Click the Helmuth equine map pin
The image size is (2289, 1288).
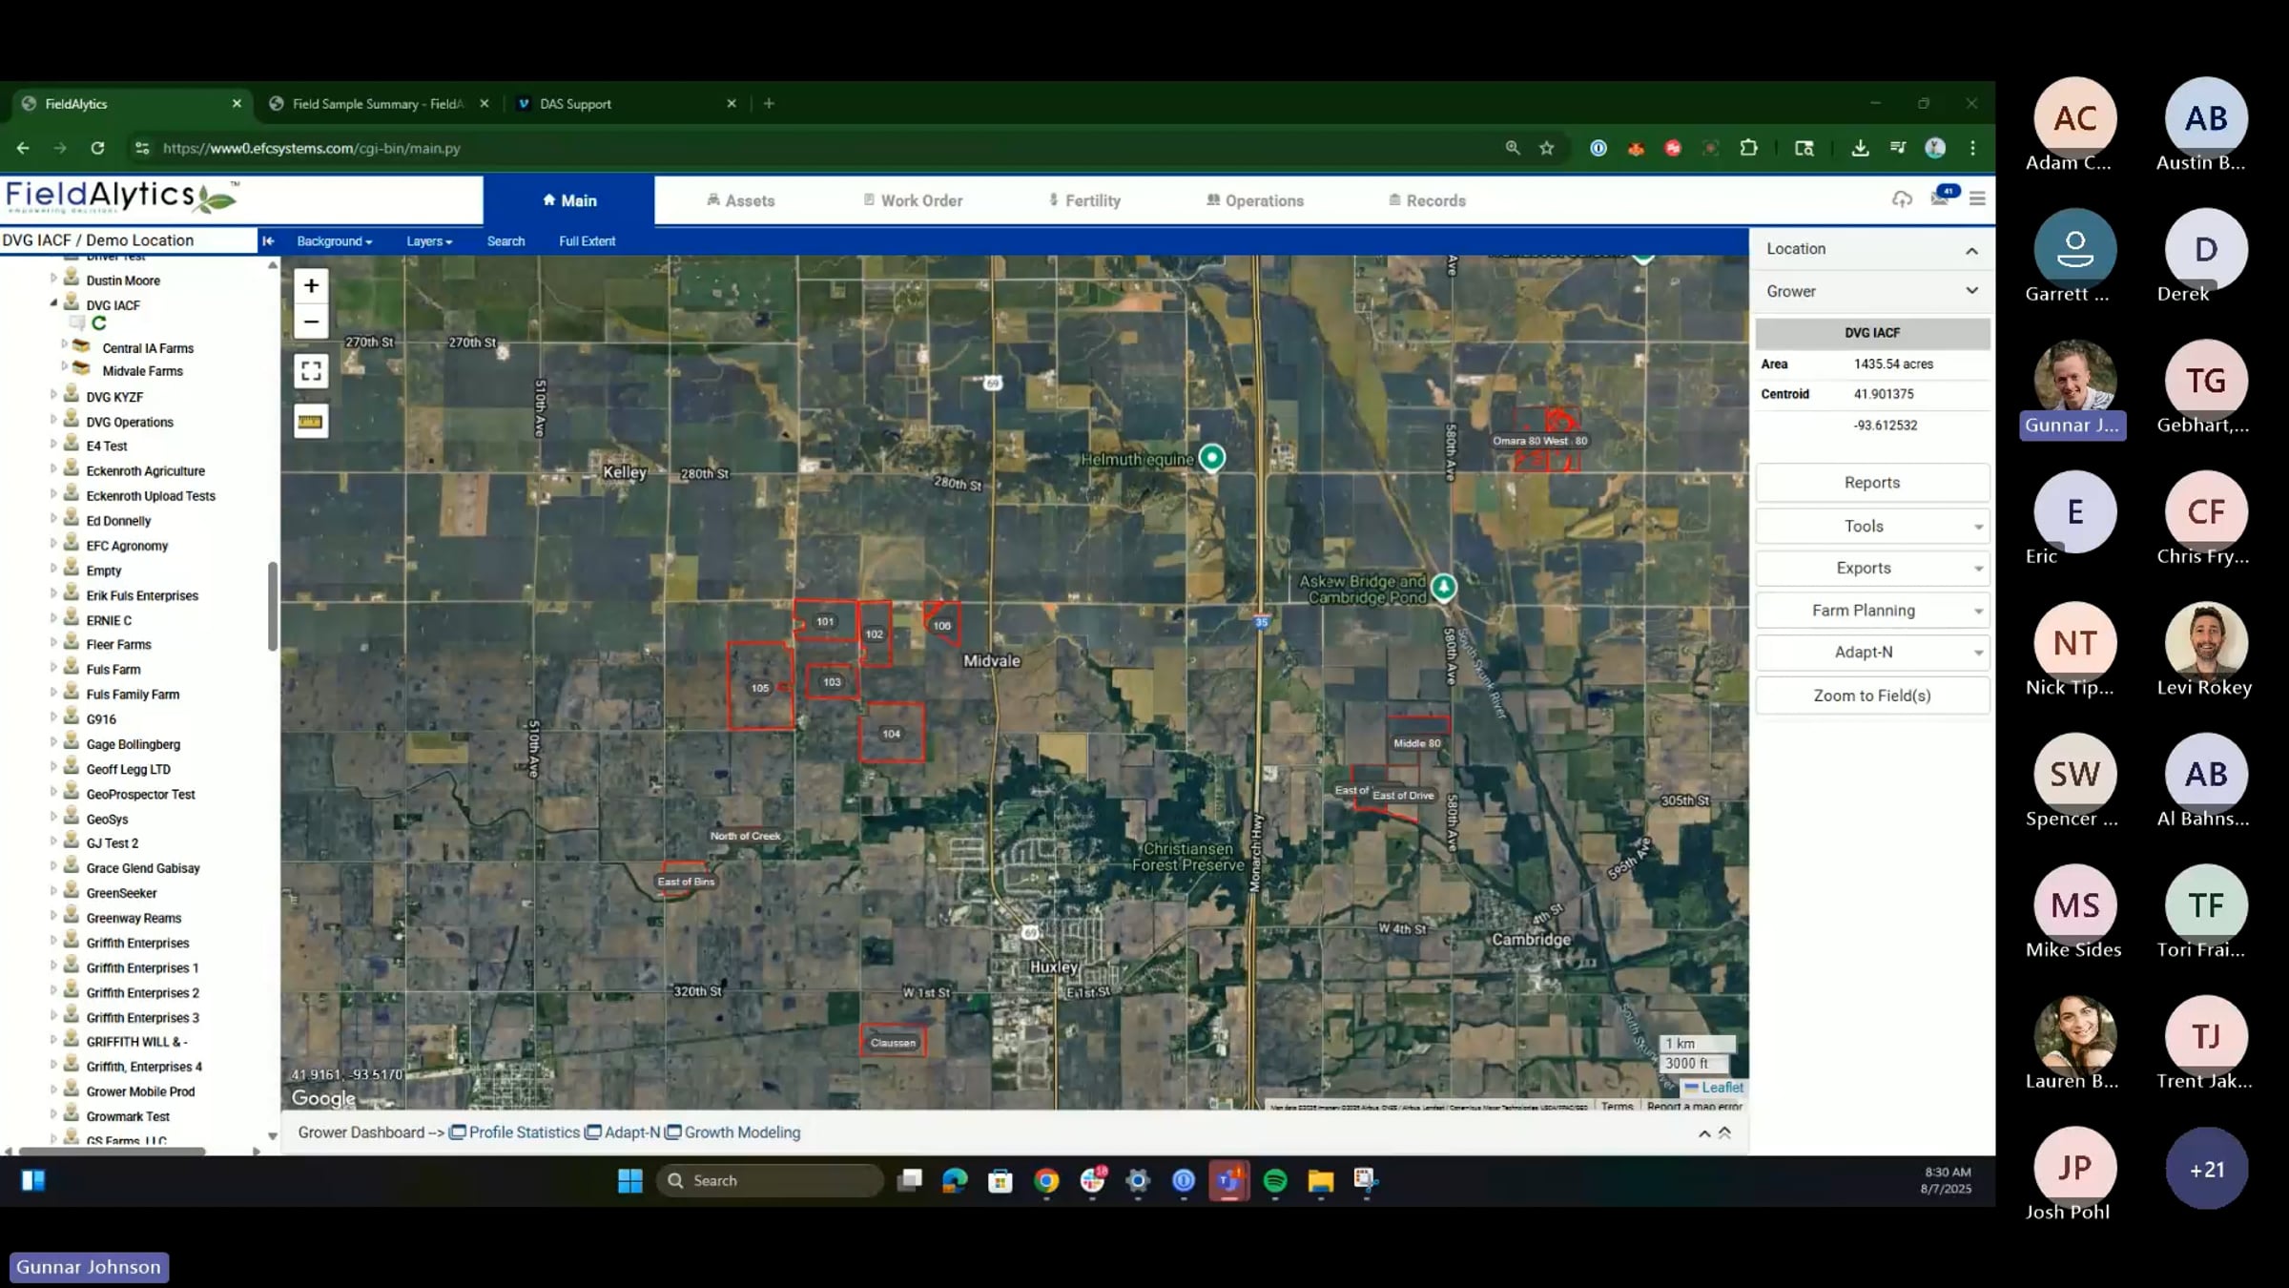point(1211,458)
